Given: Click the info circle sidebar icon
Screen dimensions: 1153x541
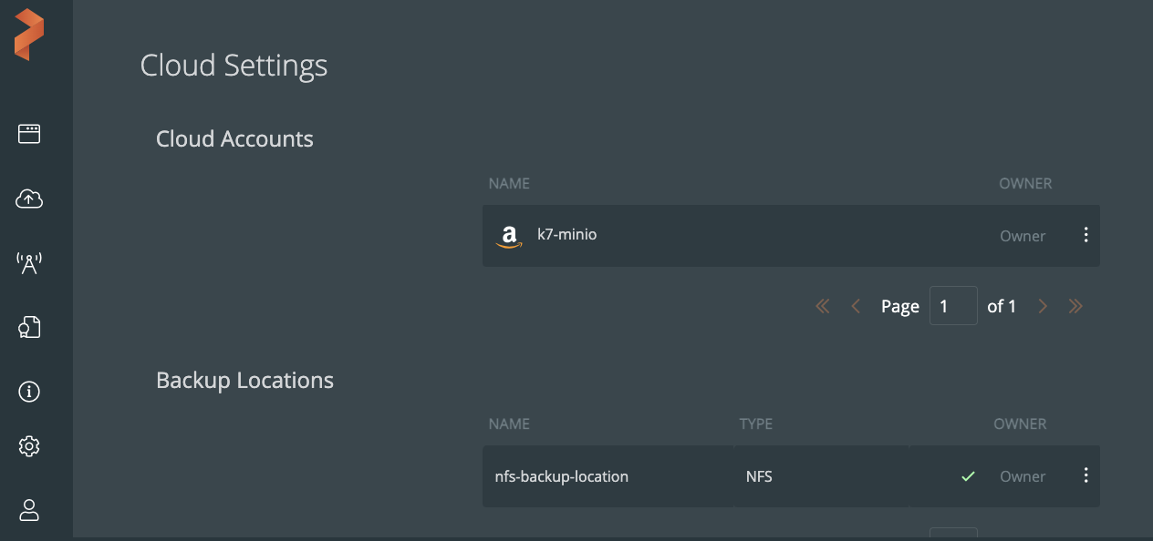Looking at the screenshot, I should [x=29, y=392].
